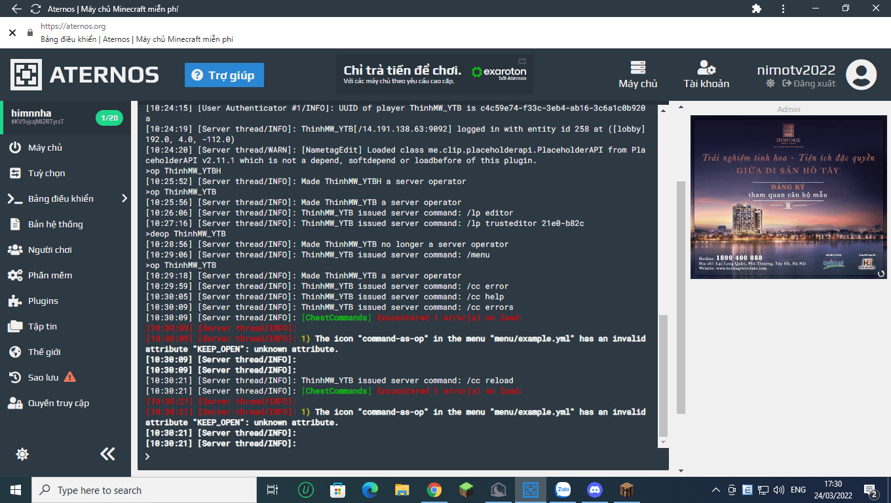
Task: Click the taskbar search box
Action: coord(144,490)
